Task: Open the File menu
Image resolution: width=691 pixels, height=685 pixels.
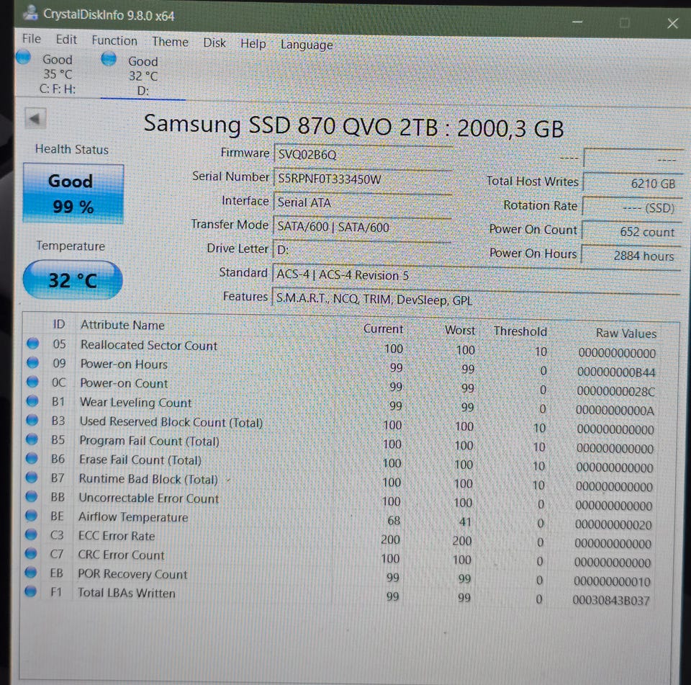Action: tap(32, 39)
